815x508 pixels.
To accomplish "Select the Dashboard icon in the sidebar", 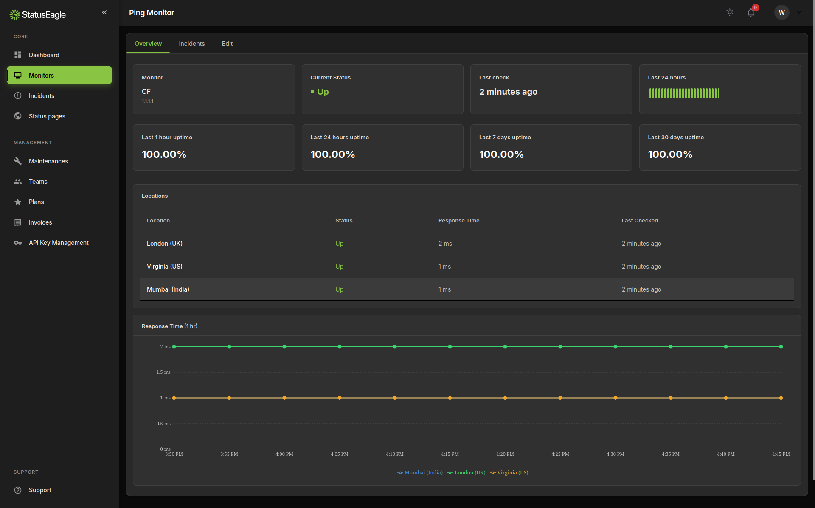I will [18, 55].
